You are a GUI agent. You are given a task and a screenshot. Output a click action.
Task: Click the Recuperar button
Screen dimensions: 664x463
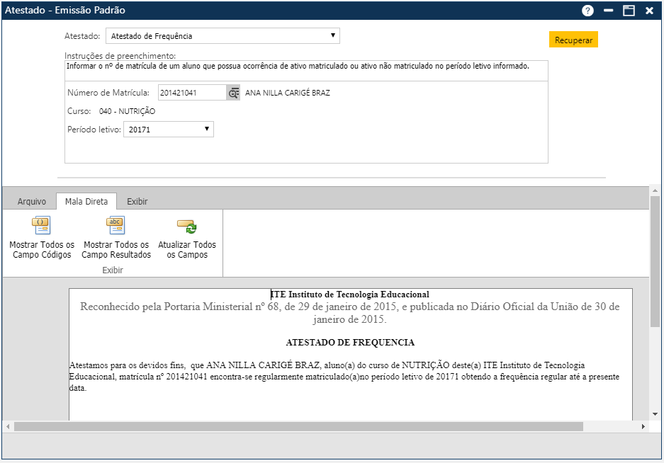click(573, 40)
